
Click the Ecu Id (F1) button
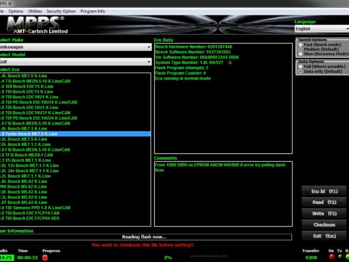324,191
